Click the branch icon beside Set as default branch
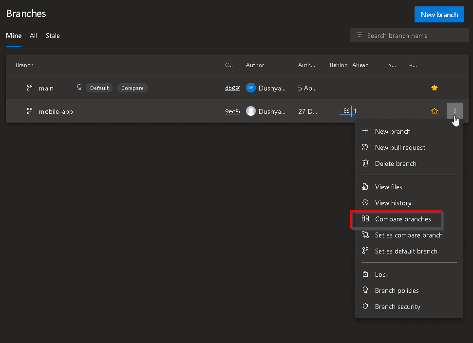This screenshot has height=343, width=473. pos(365,251)
